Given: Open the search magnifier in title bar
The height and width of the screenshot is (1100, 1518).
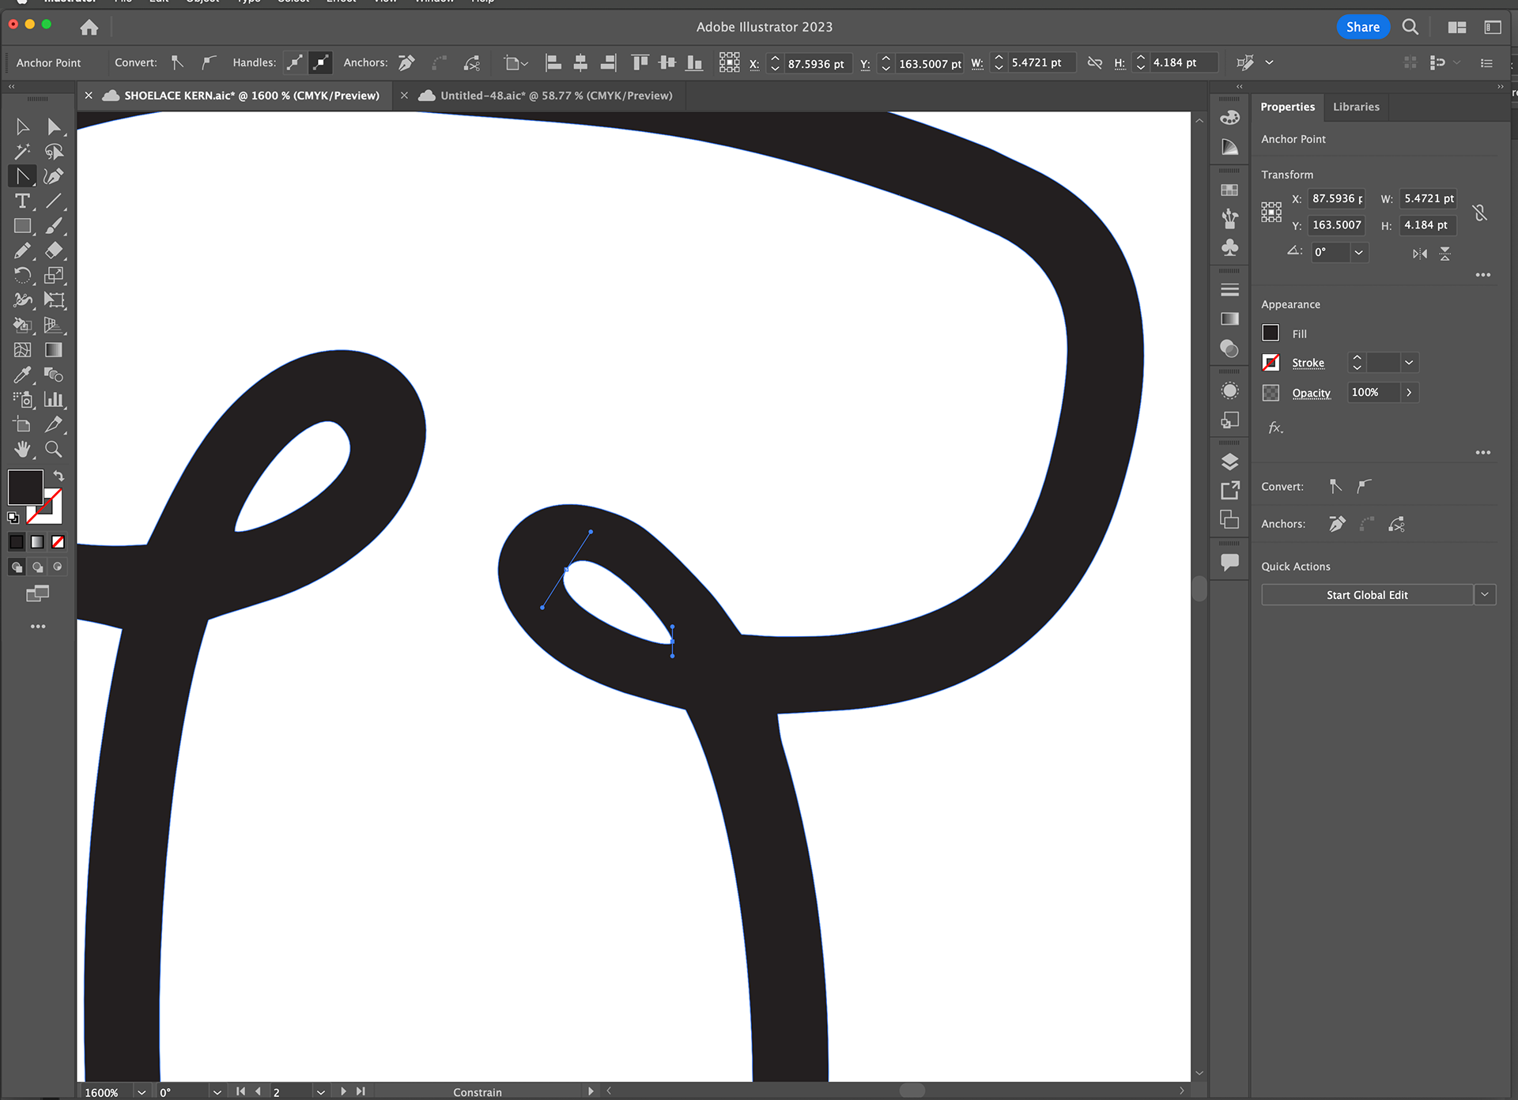Looking at the screenshot, I should click(1410, 27).
